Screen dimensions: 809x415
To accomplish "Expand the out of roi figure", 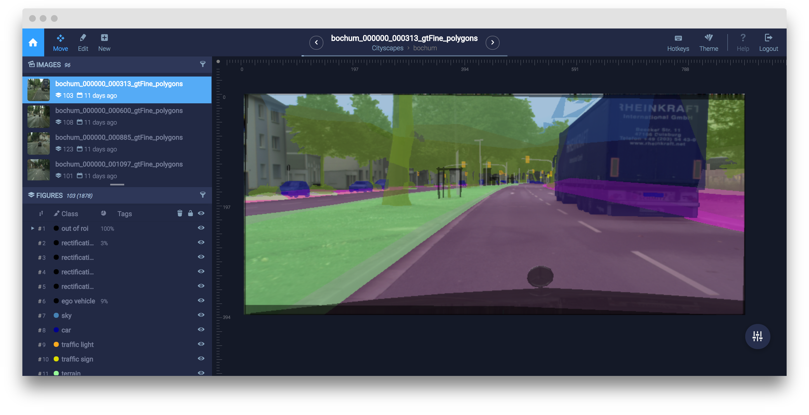I will click(x=32, y=228).
